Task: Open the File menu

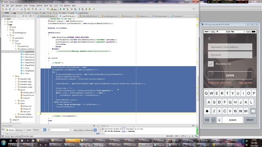Action: (x=3, y=5)
